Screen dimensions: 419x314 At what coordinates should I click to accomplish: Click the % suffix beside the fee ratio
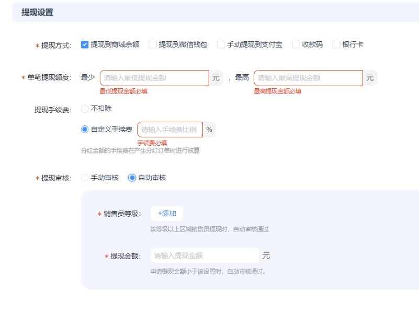coord(209,130)
